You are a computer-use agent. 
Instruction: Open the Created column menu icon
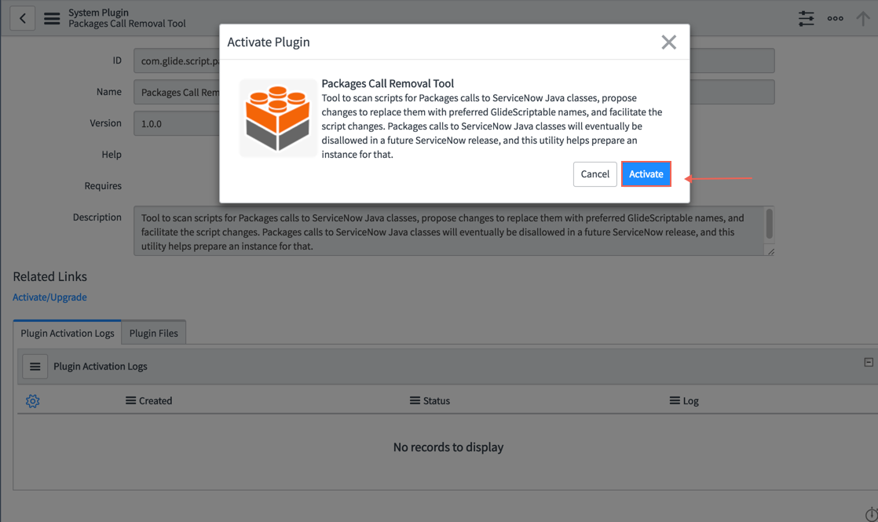(x=130, y=400)
